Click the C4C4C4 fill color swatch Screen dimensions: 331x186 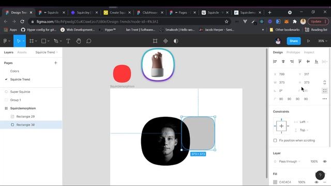(x=275, y=182)
